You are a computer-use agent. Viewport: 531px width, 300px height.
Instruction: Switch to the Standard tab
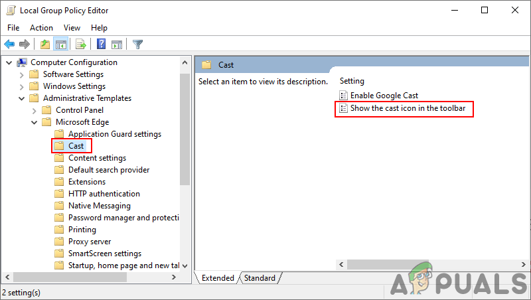[x=260, y=278]
